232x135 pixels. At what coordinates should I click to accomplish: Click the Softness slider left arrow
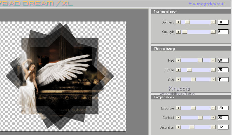[178, 22]
